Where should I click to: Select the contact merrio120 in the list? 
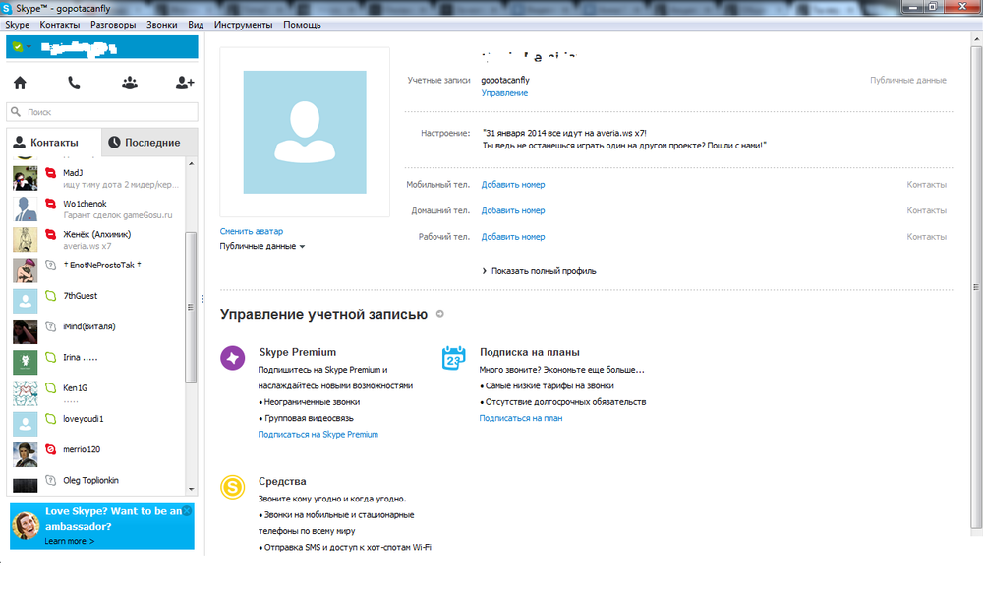(x=81, y=449)
